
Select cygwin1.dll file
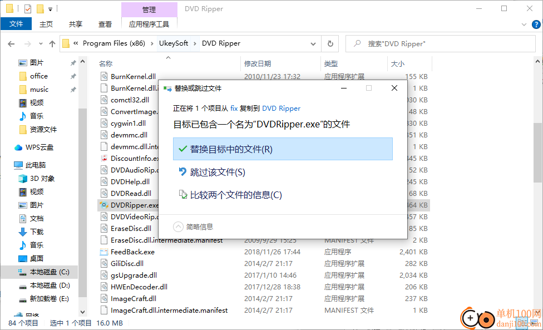pos(128,124)
